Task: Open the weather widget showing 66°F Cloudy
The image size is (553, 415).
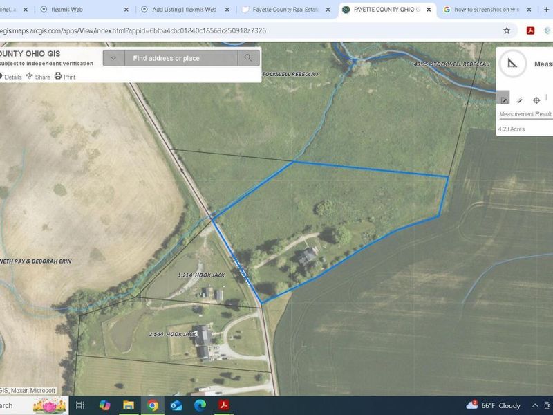Action: tap(494, 405)
